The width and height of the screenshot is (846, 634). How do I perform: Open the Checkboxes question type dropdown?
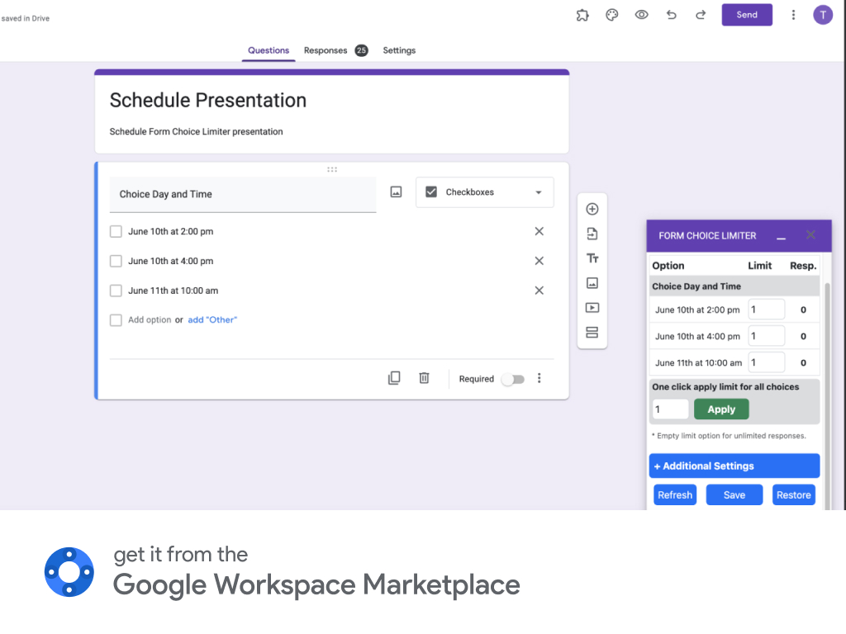tap(484, 192)
